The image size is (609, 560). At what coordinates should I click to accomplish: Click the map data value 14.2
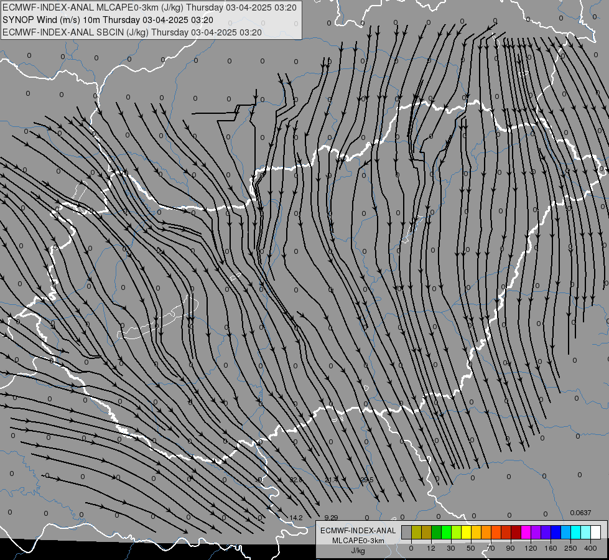click(x=296, y=518)
